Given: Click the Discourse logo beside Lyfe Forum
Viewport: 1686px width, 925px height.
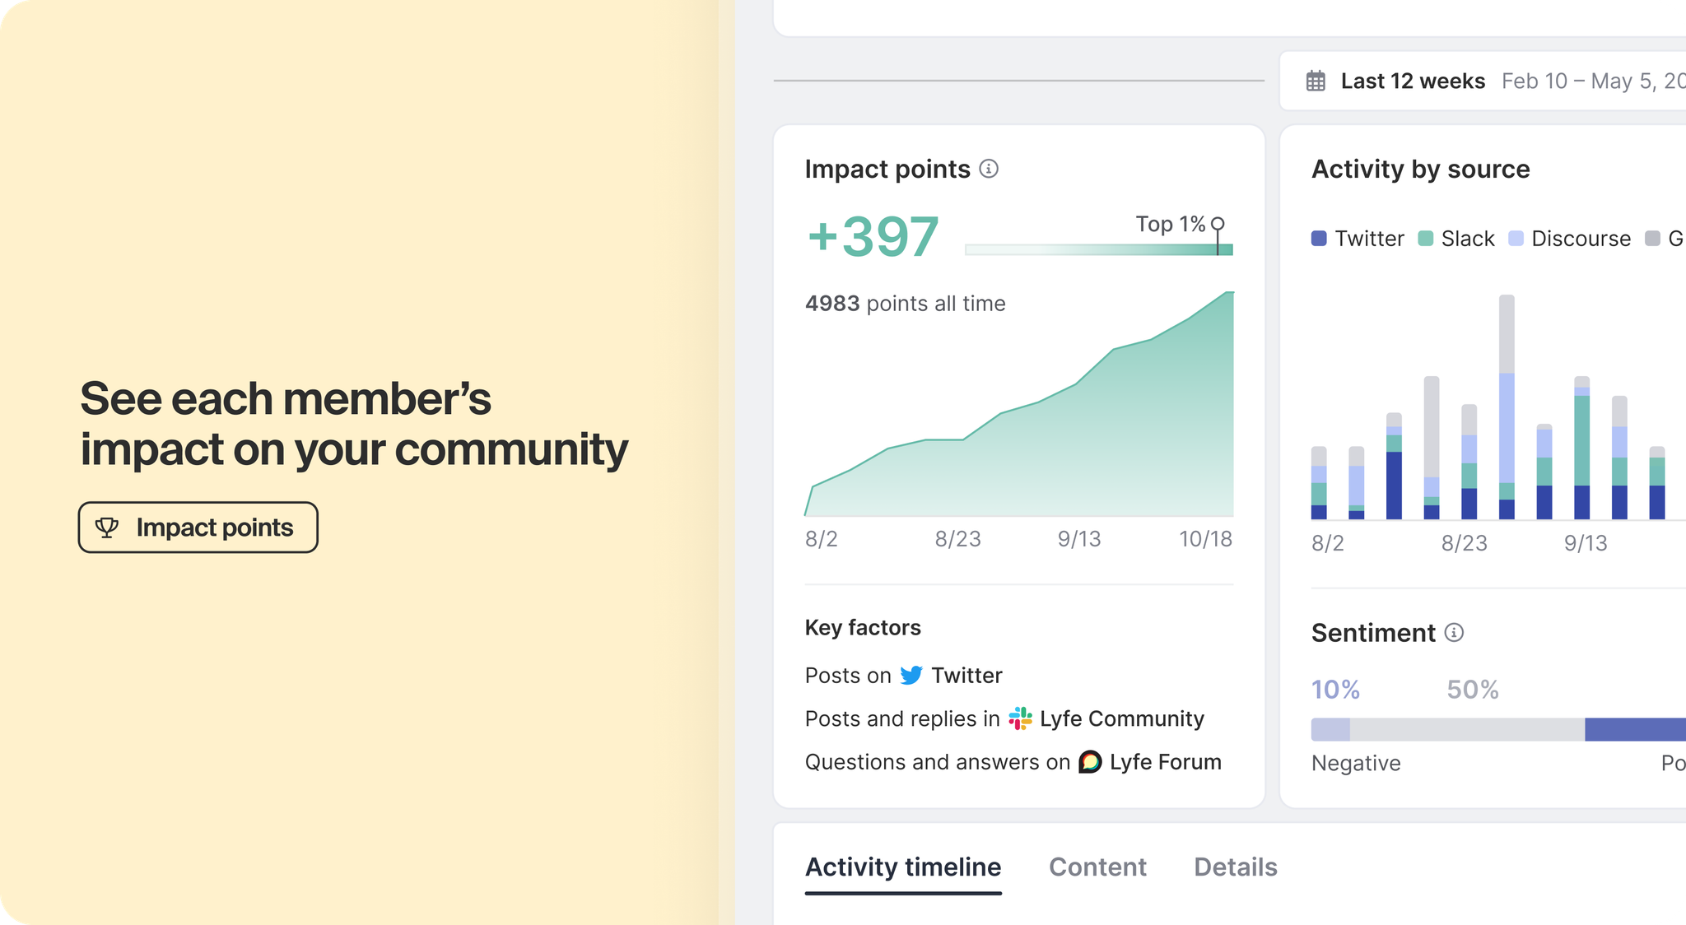Looking at the screenshot, I should pos(1090,762).
